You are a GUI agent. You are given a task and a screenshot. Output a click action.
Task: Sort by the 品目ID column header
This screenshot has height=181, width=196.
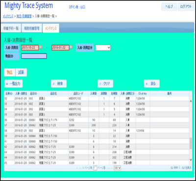[x=33, y=94]
